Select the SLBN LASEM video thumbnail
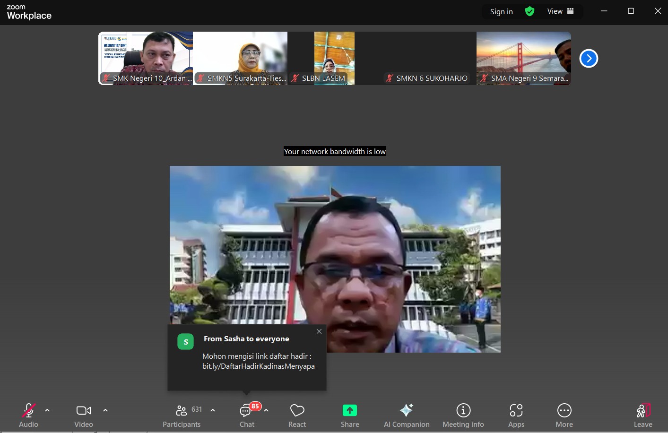This screenshot has width=668, height=433. click(x=334, y=58)
